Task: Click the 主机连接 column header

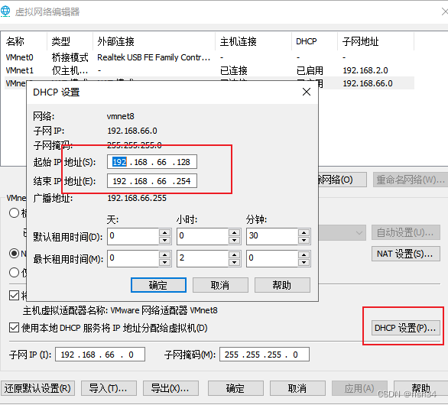Action: point(253,41)
